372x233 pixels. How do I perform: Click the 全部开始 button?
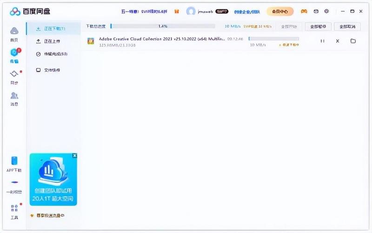click(289, 27)
